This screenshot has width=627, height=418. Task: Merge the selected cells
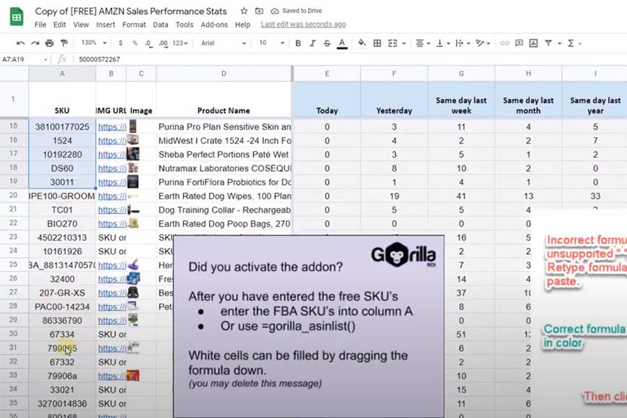pyautogui.click(x=393, y=43)
